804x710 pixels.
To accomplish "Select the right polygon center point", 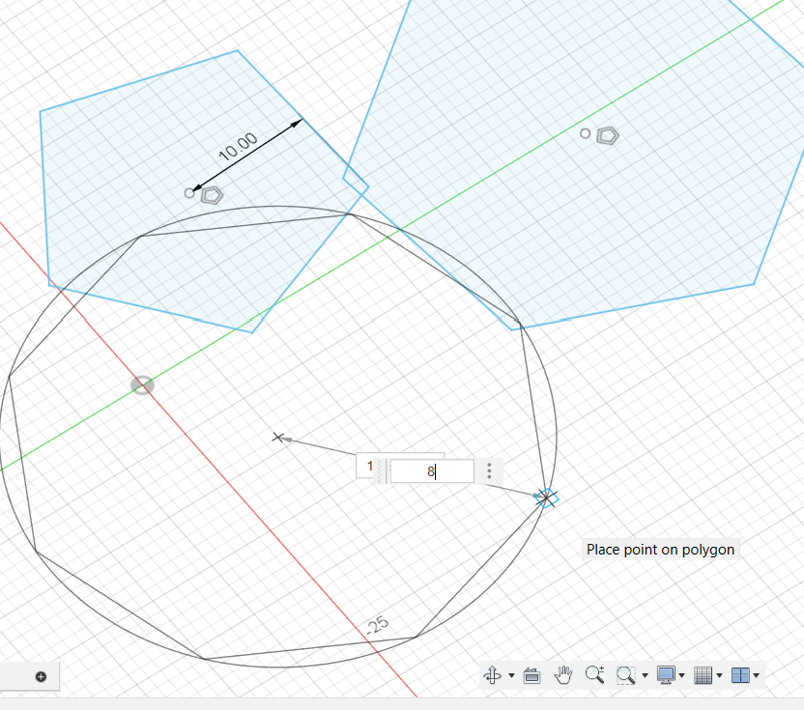I will point(585,134).
